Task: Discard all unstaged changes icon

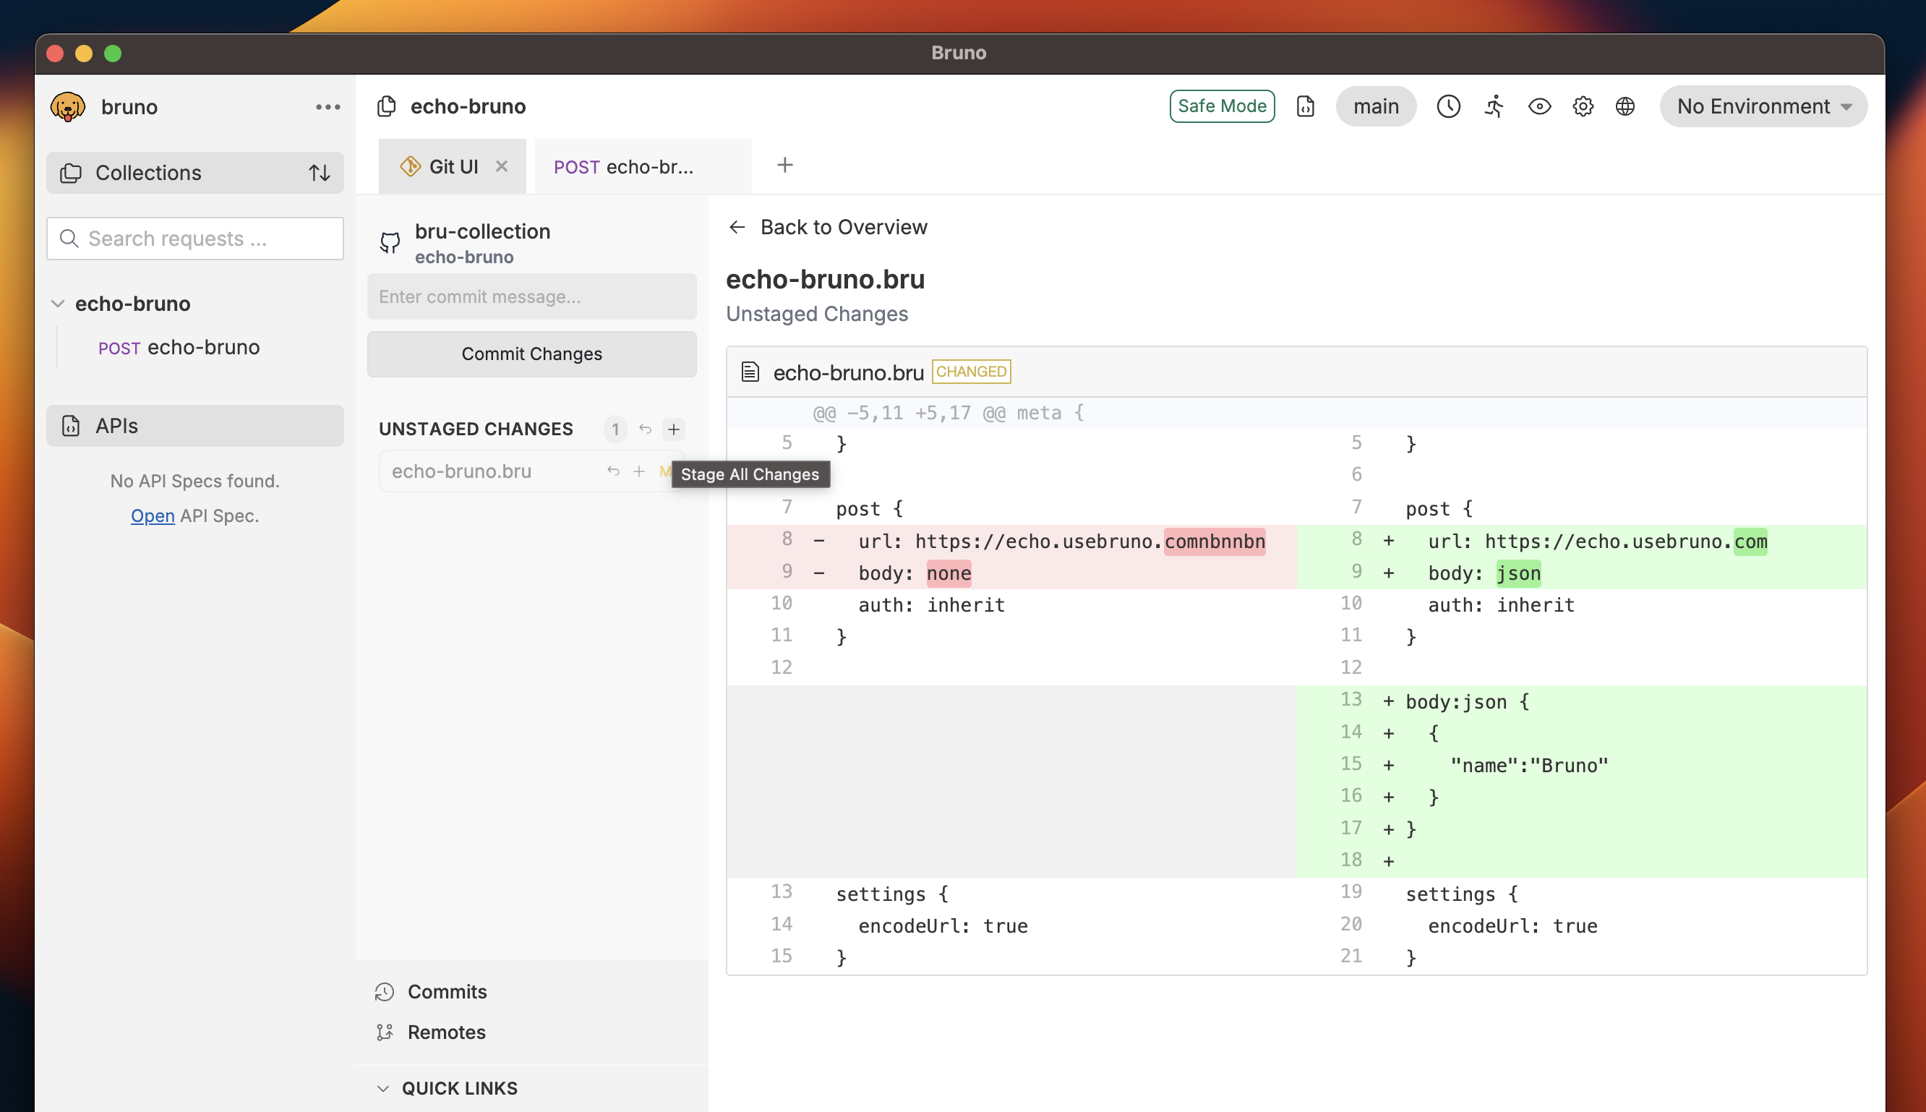Action: point(646,429)
